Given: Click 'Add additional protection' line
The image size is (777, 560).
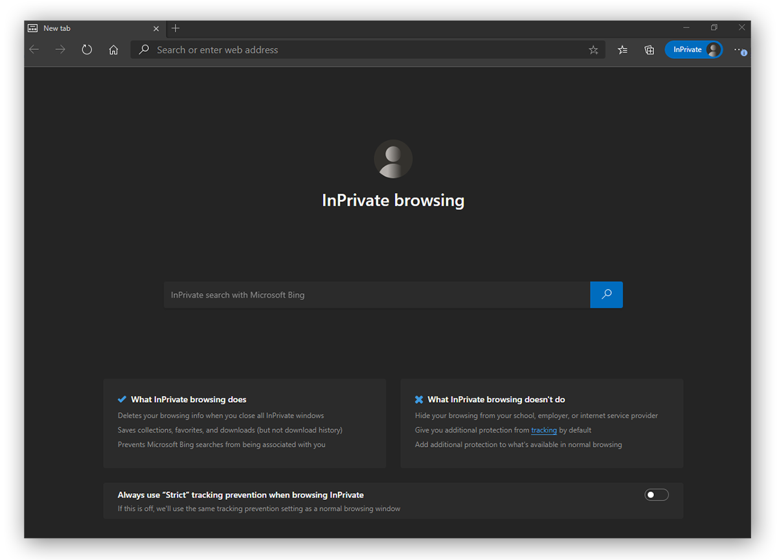Looking at the screenshot, I should (518, 445).
